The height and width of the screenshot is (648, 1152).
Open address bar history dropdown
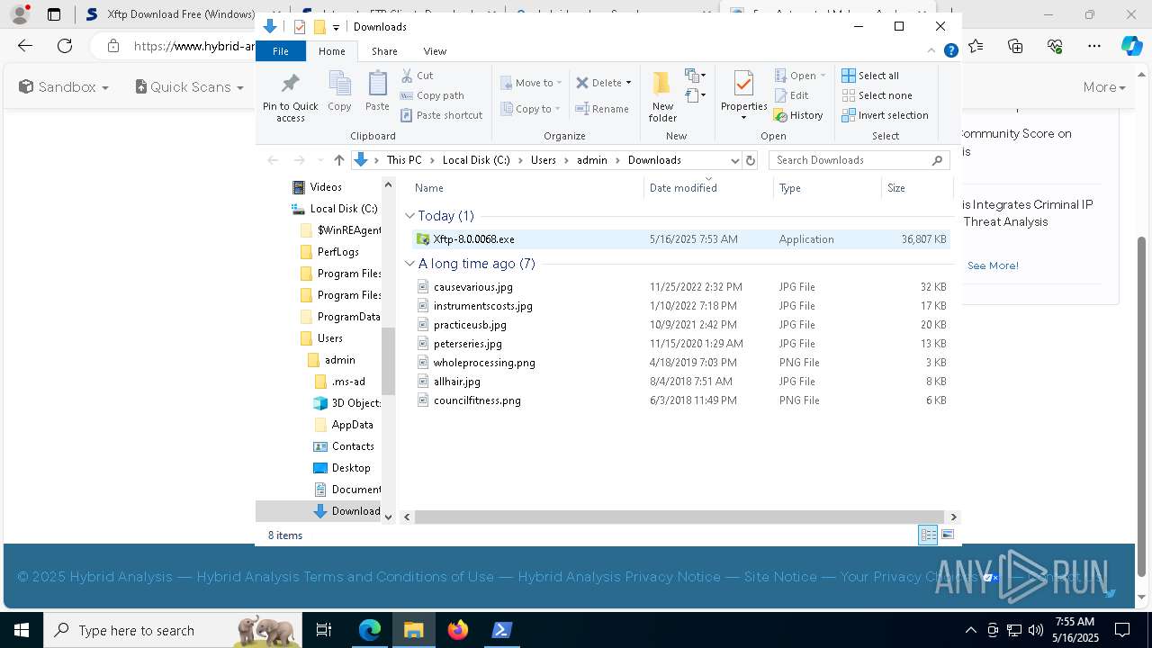click(733, 160)
